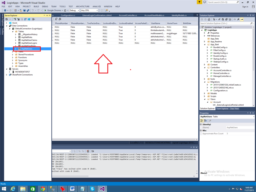Viewport: 256px width, 192px height.
Task: Switch Properties panel to Alphabetical sort
Action: pyautogui.click(x=205, y=121)
